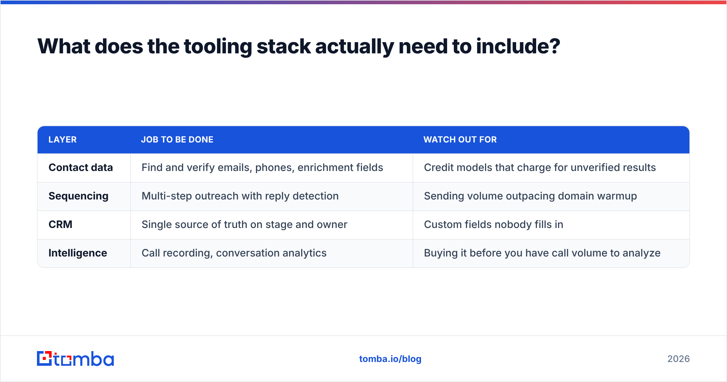727x382 pixels.
Task: Click 'Single source of truth on stage and owner'
Action: 244,224
